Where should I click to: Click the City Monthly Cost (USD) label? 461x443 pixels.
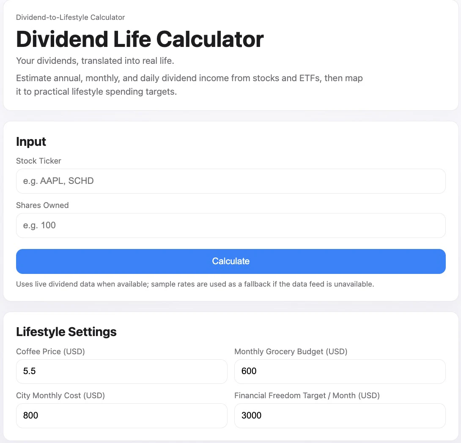(x=60, y=396)
